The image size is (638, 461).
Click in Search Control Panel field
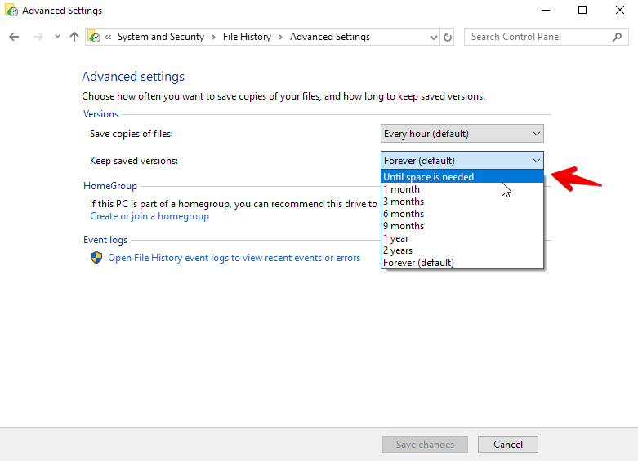(x=539, y=37)
